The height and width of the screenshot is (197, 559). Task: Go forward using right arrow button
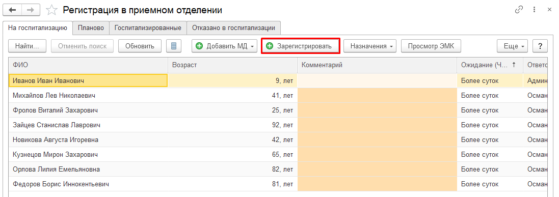31,10
